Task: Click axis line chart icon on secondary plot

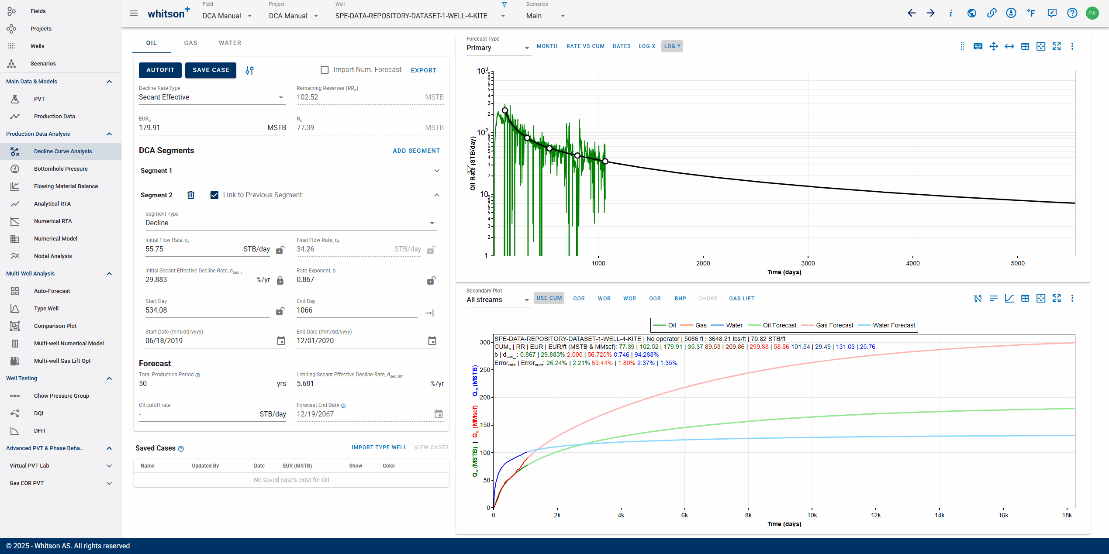Action: pos(1009,298)
